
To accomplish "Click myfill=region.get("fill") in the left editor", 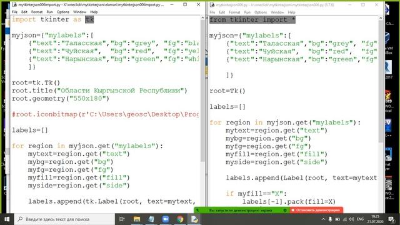I will coord(79,177).
